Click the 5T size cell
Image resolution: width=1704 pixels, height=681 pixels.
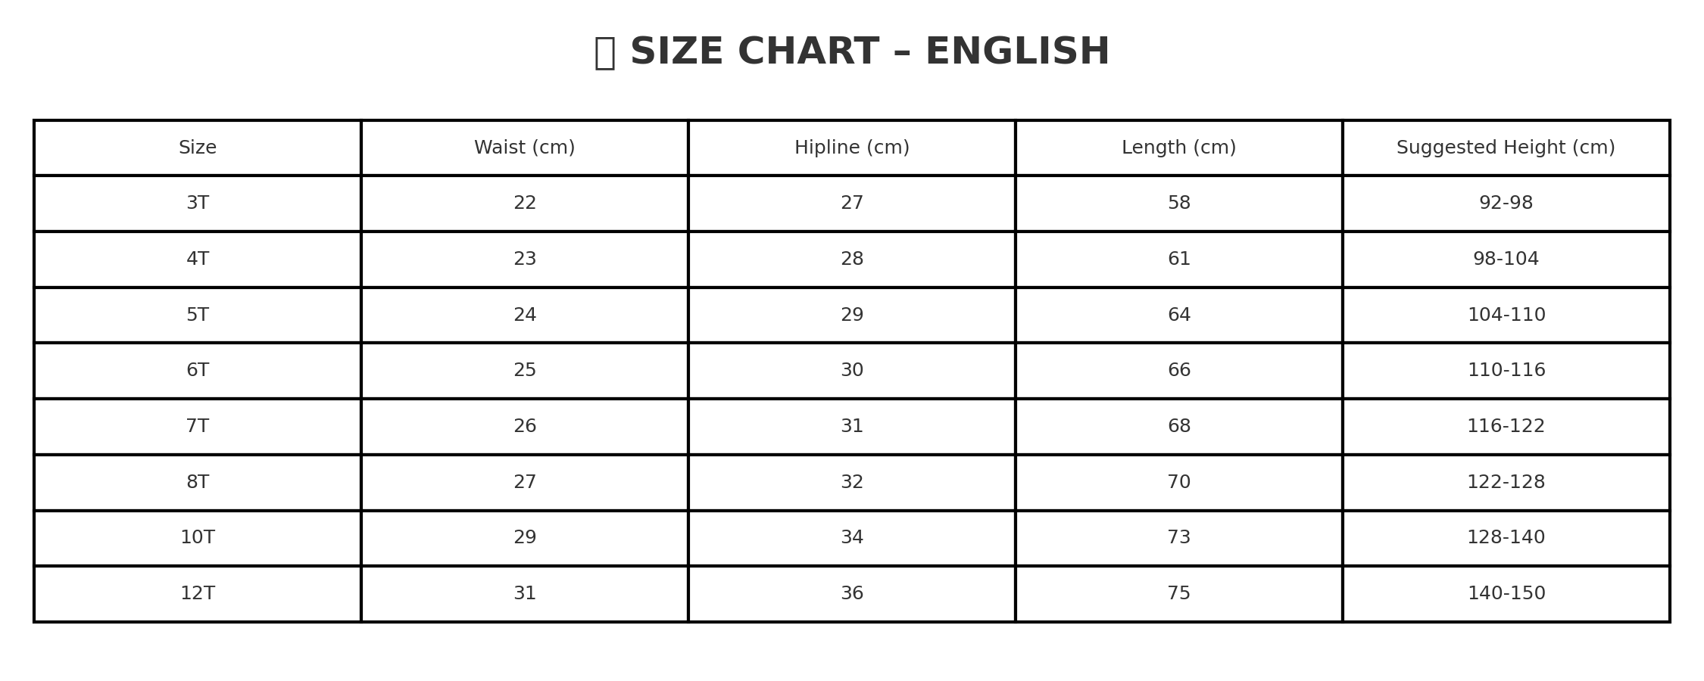(198, 315)
